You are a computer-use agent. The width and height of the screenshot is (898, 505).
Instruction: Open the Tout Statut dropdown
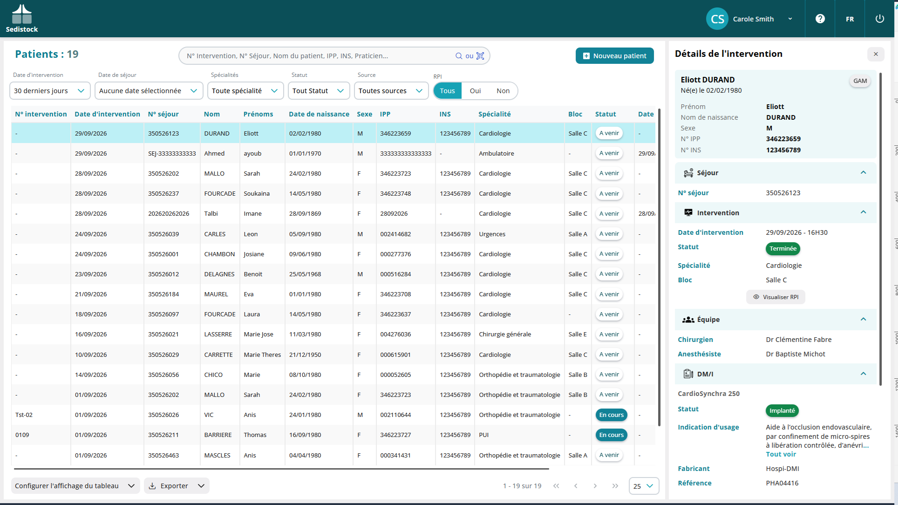319,91
